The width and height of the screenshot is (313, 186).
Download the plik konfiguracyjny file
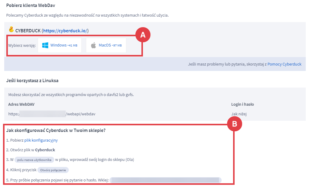coord(41,140)
